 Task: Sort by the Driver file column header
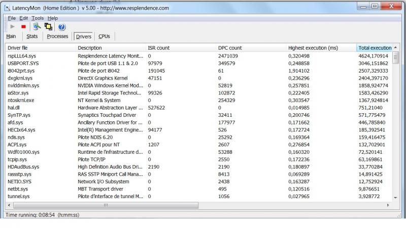[x=40, y=48]
